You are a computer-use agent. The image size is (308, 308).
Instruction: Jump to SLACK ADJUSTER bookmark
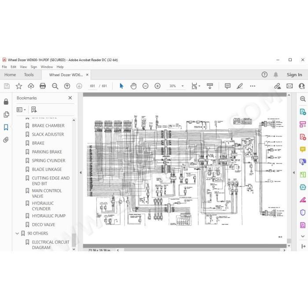48,134
